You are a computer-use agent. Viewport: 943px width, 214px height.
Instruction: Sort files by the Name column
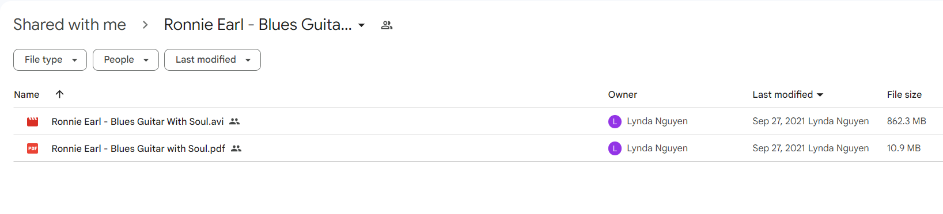pos(26,94)
